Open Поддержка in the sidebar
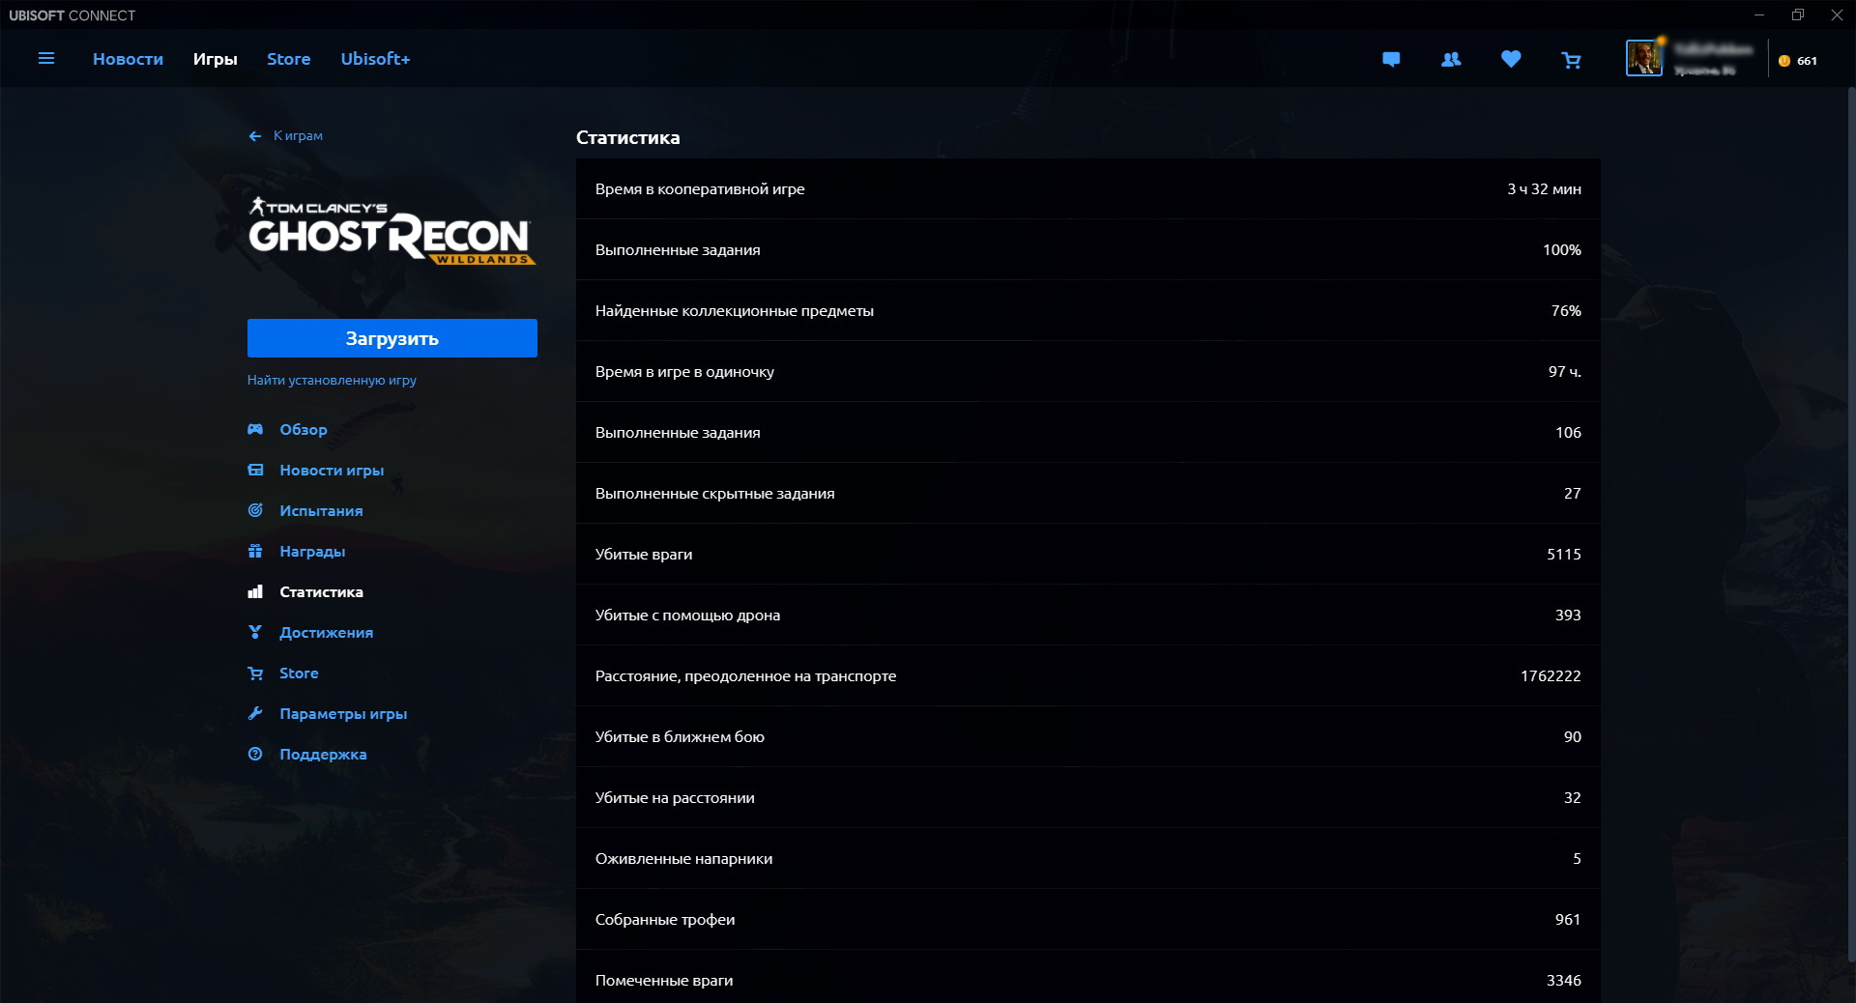 pos(323,754)
